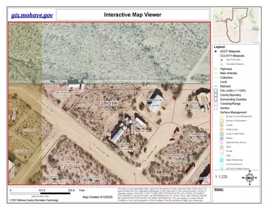This screenshot has height=210, width=268.
Task: Click the 1: 1,223 map scale value
Action: (x=221, y=176)
